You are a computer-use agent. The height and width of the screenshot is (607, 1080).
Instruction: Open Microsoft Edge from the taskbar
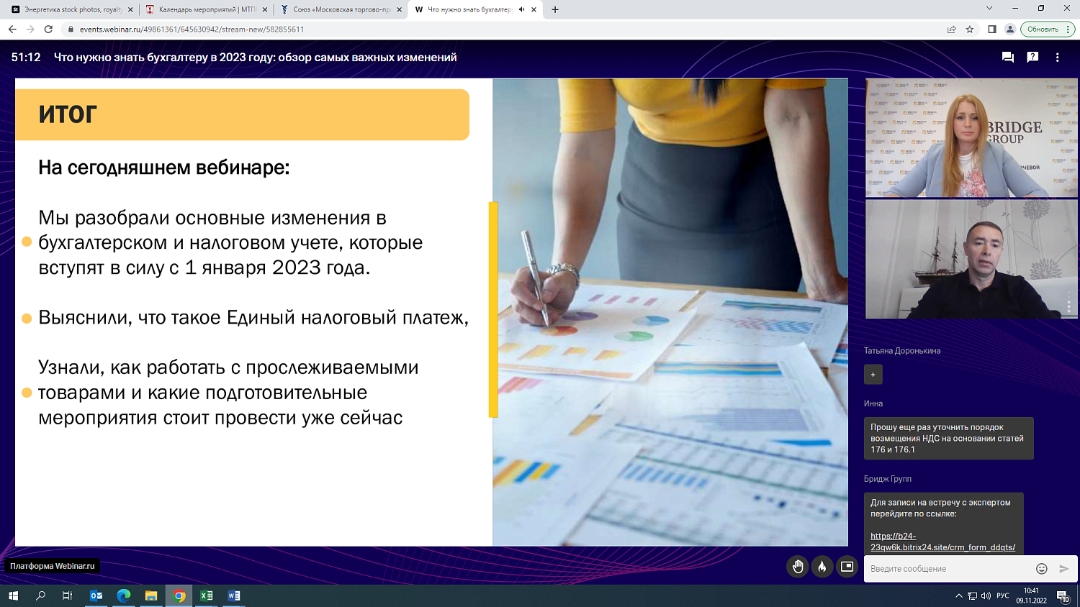[x=124, y=595]
